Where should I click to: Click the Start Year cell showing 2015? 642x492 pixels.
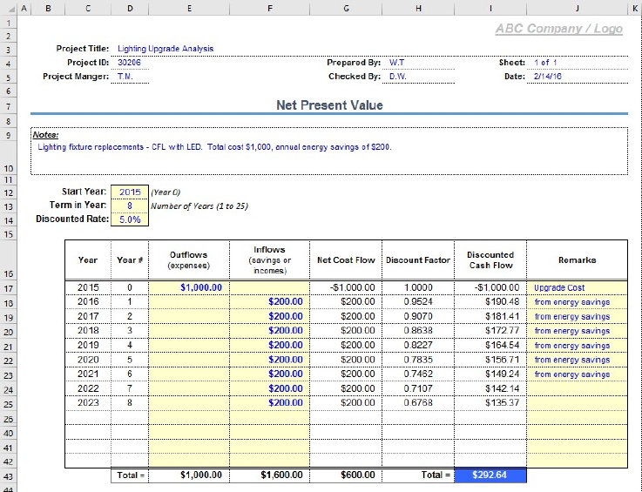[130, 192]
